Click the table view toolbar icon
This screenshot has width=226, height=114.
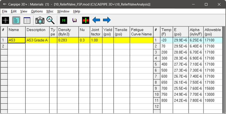(x=27, y=20)
